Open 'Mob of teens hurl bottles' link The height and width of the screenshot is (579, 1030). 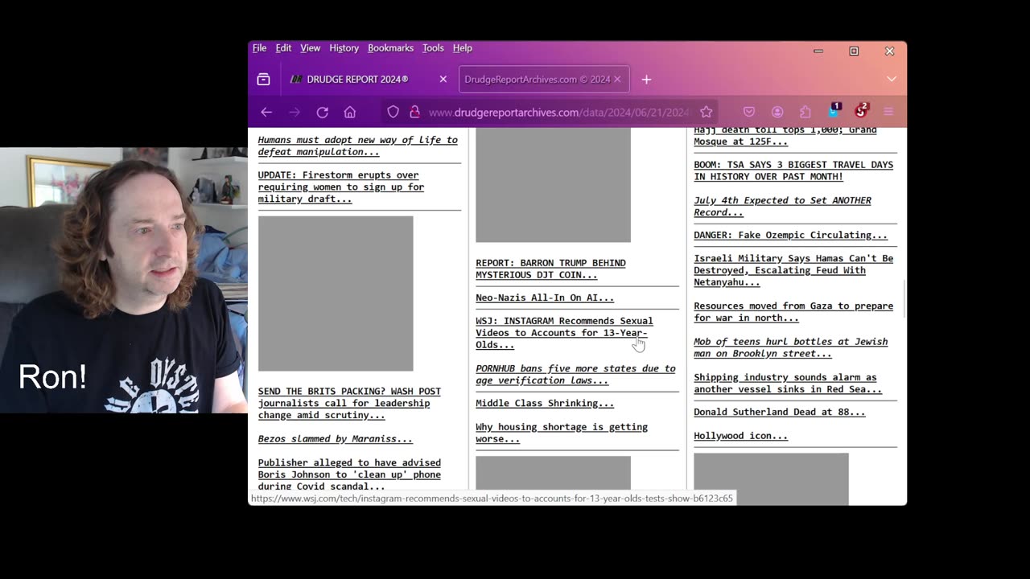(x=790, y=347)
